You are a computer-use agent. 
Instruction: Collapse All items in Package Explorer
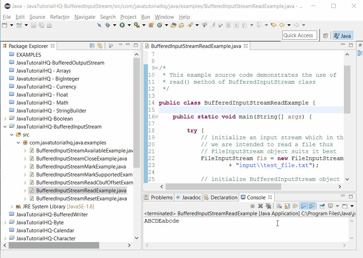coord(91,45)
